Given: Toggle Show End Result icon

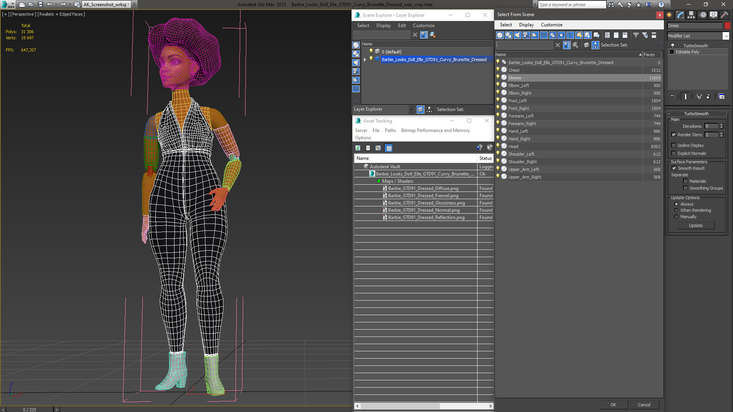Looking at the screenshot, I should pyautogui.click(x=686, y=97).
